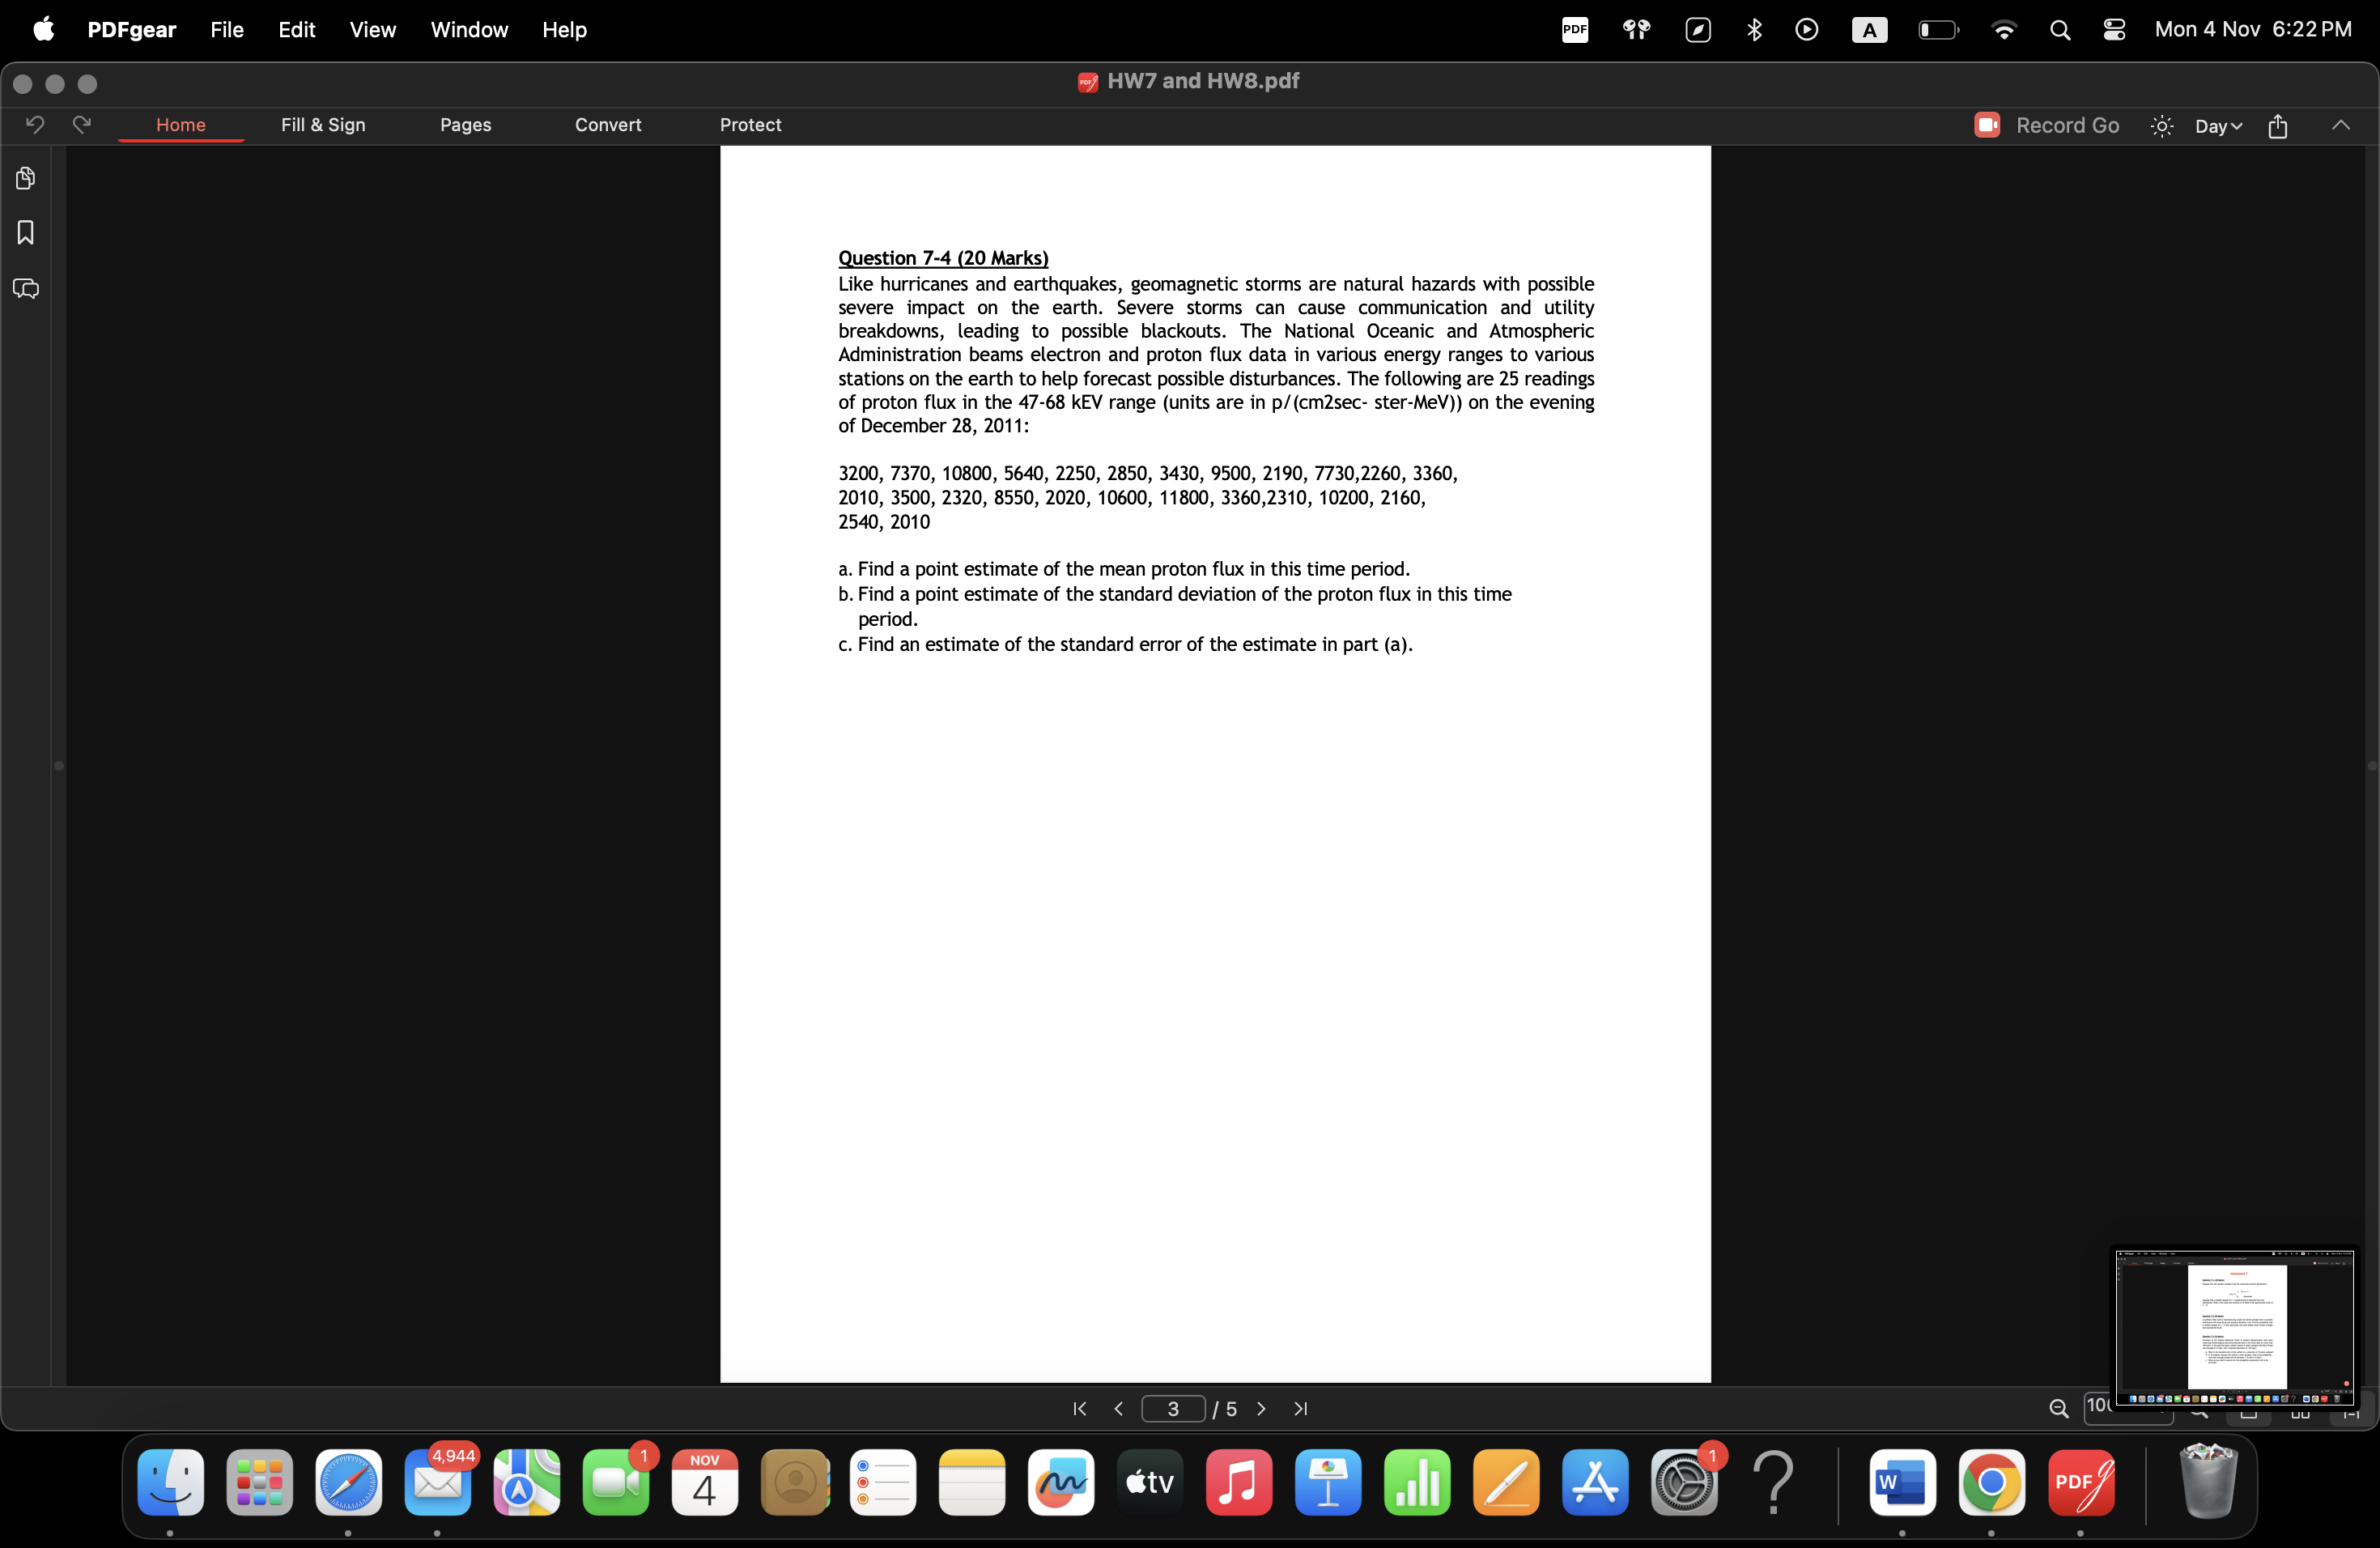Click the page number input field

pos(1173,1408)
